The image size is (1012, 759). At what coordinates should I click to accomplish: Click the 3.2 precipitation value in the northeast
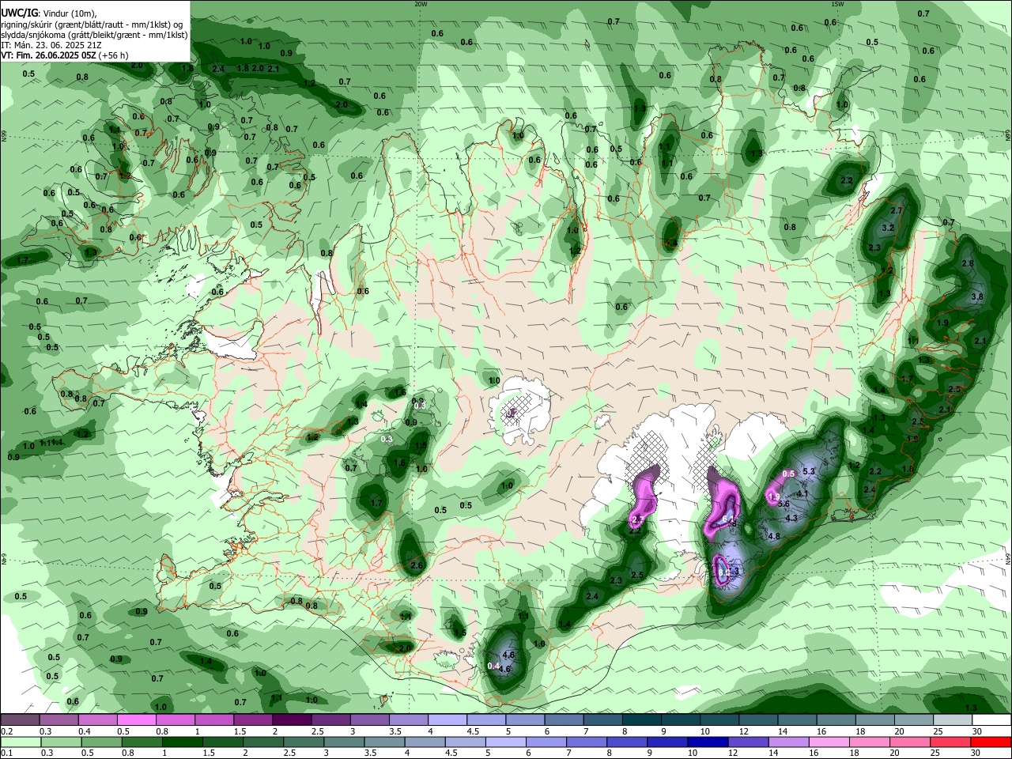[x=888, y=228]
